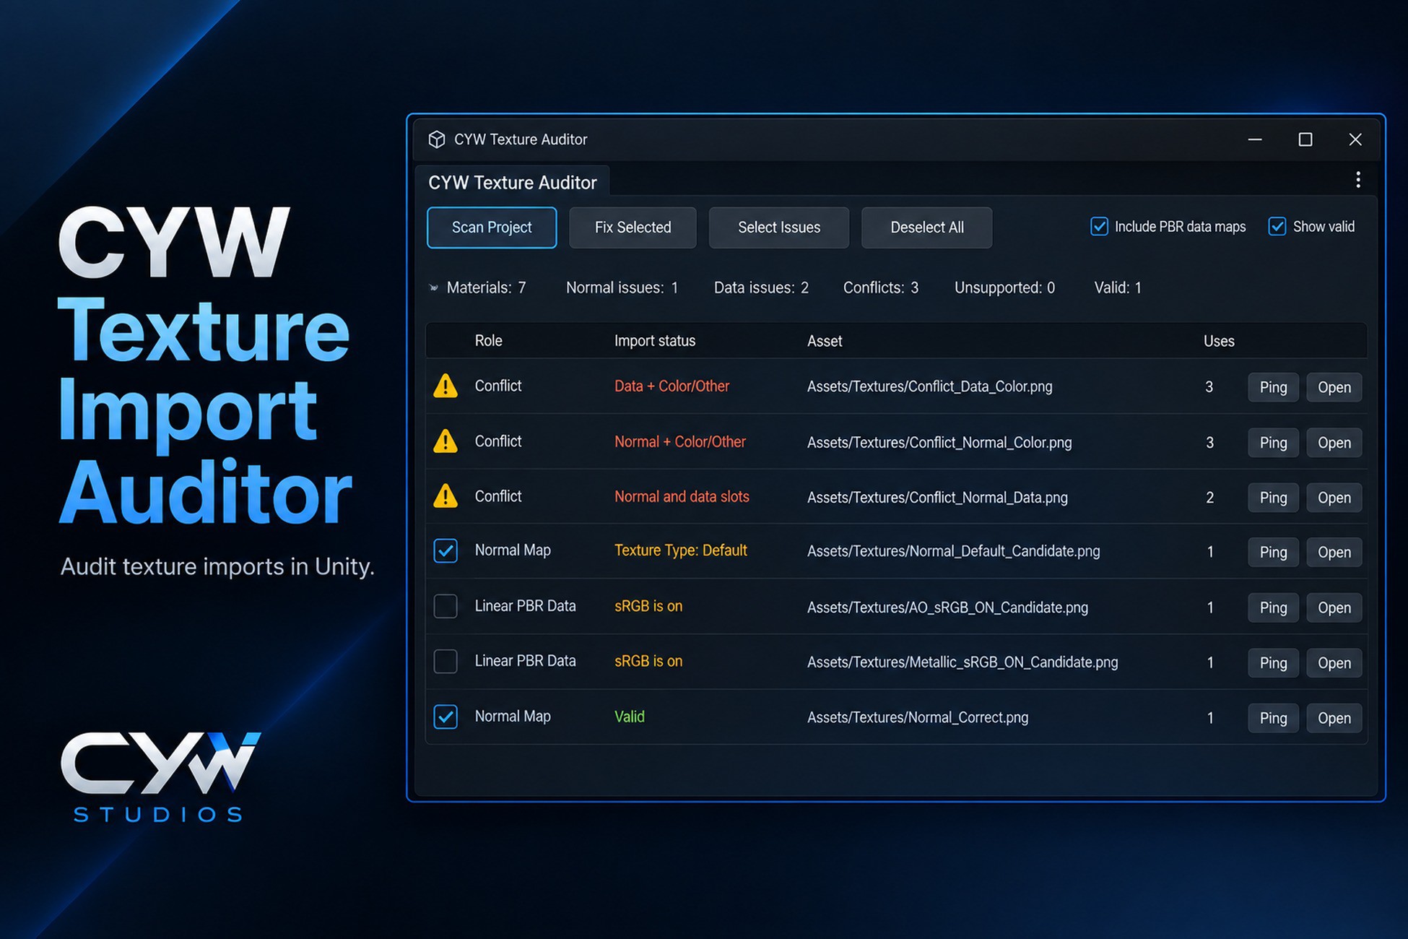Click the Assets/Textures/Conflict_Normal_Data.png path
The height and width of the screenshot is (939, 1408).
click(937, 497)
